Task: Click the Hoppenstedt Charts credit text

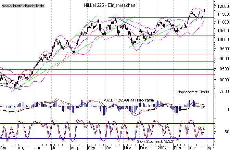Action: pos(193,92)
